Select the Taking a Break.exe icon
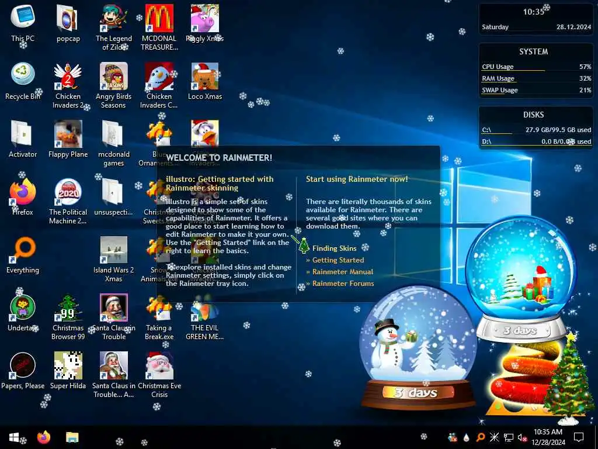Image resolution: width=598 pixels, height=449 pixels. (159, 317)
